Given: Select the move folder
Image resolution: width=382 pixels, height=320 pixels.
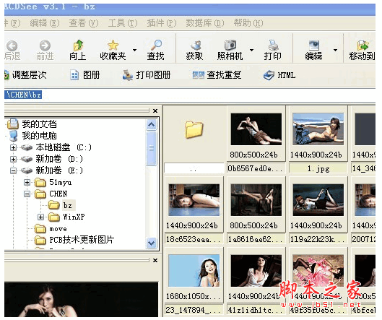Looking at the screenshot, I should [58, 228].
